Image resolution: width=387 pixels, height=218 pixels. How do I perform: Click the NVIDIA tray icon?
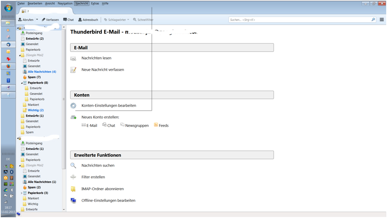pyautogui.click(x=5, y=184)
